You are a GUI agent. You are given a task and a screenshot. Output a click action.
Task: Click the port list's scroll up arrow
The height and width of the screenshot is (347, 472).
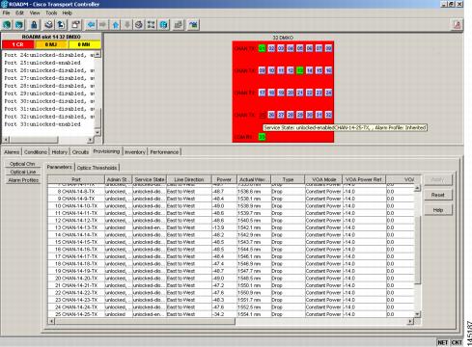[97, 54]
